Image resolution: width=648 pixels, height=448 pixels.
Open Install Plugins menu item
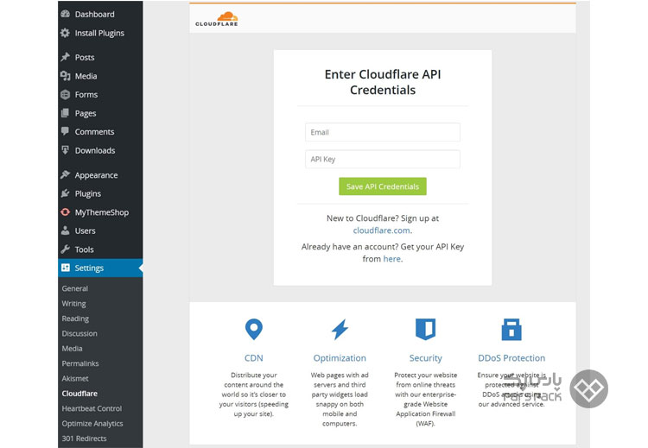pos(99,33)
